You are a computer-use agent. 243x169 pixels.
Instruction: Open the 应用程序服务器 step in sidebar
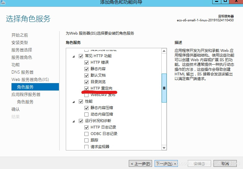[x=26, y=95]
